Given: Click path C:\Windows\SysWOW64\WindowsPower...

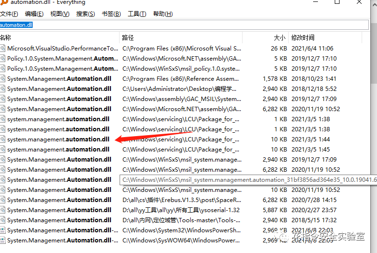Looking at the screenshot, I should [x=181, y=240].
